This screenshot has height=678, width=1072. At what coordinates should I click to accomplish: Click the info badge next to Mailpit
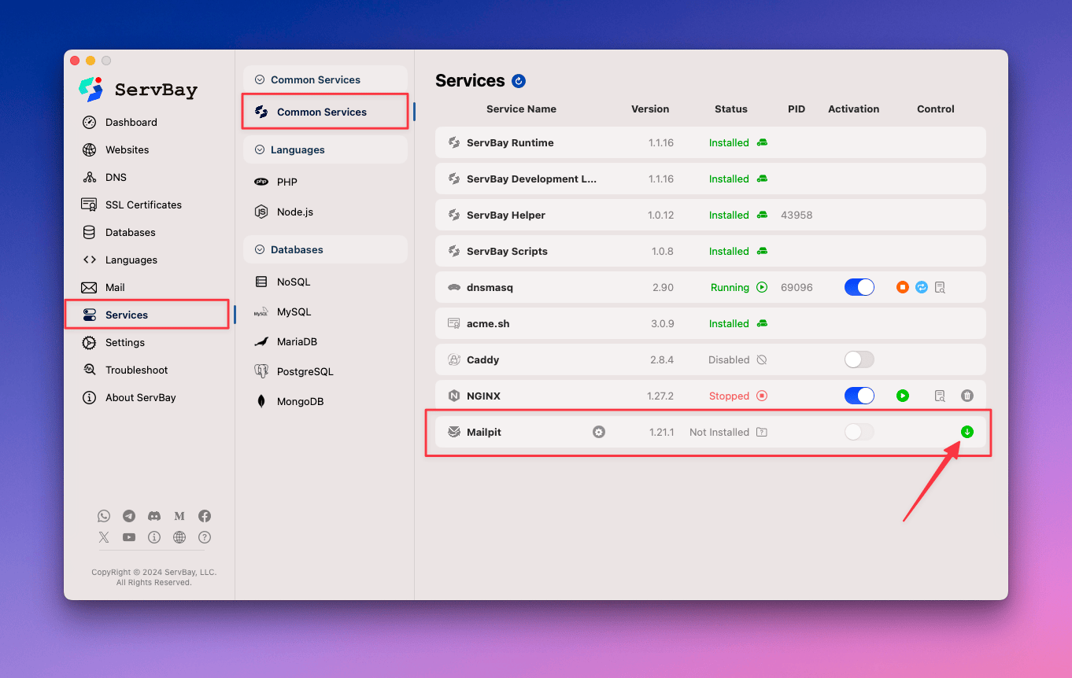599,431
